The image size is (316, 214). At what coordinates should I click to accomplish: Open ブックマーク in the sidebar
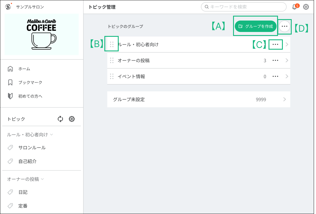(30, 82)
